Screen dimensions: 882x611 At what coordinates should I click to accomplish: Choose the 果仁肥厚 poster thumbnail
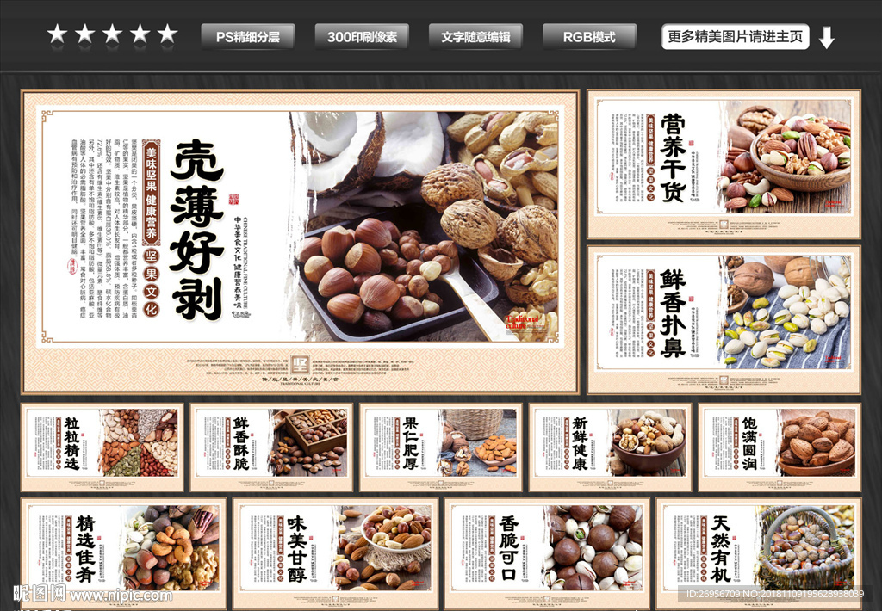coord(441,447)
